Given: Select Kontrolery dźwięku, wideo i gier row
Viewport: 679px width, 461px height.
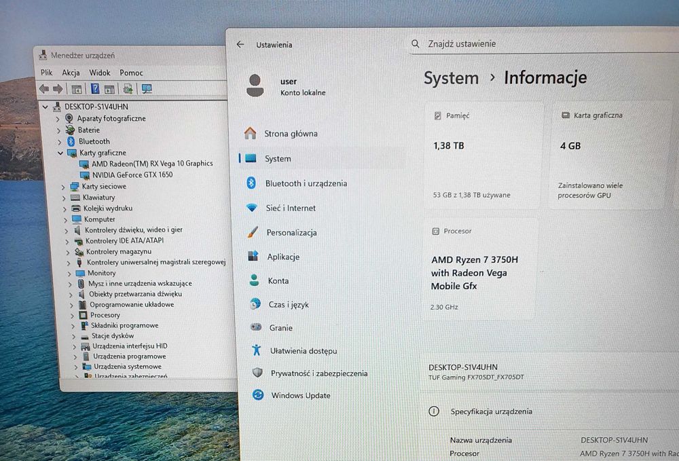Looking at the screenshot, I should 133,230.
